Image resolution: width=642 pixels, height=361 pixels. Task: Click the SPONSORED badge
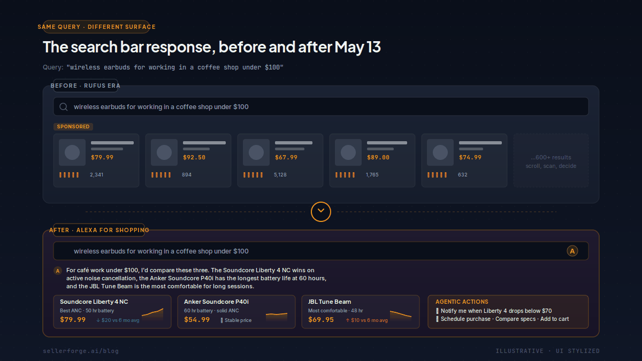73,127
